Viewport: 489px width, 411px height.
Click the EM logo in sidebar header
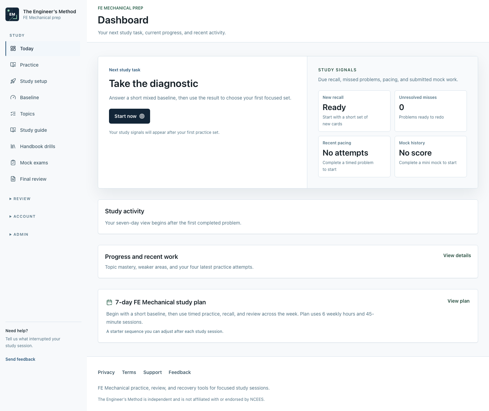pos(12,14)
